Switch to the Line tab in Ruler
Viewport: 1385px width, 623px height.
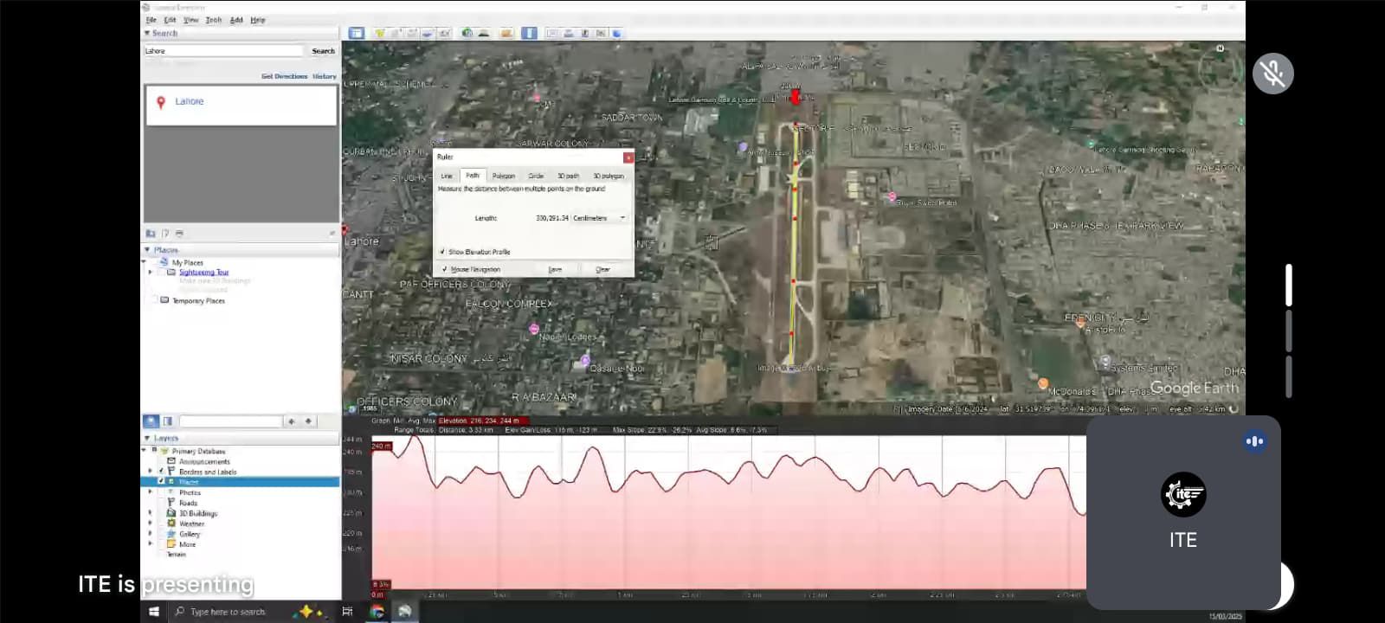coord(447,176)
